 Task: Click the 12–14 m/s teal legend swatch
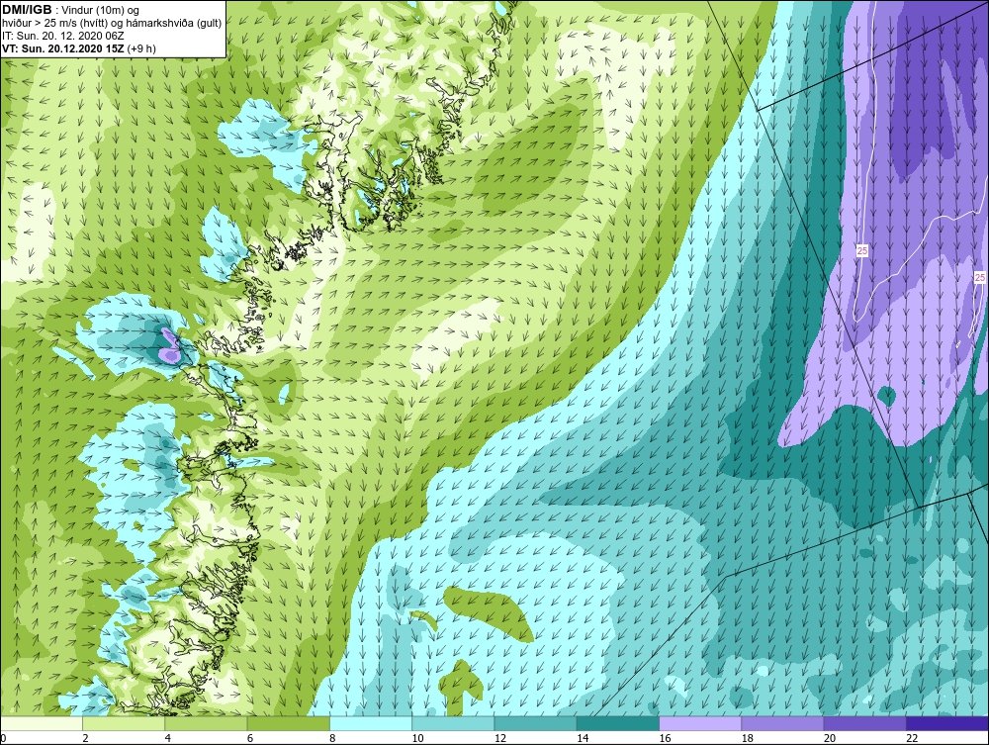[x=535, y=723]
